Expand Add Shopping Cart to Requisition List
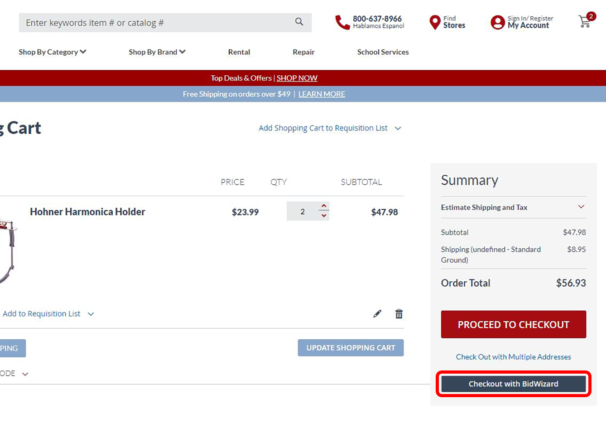 pyautogui.click(x=330, y=128)
